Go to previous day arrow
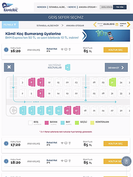Image resolution: width=133 pixels, height=177 pixels. (95, 25)
